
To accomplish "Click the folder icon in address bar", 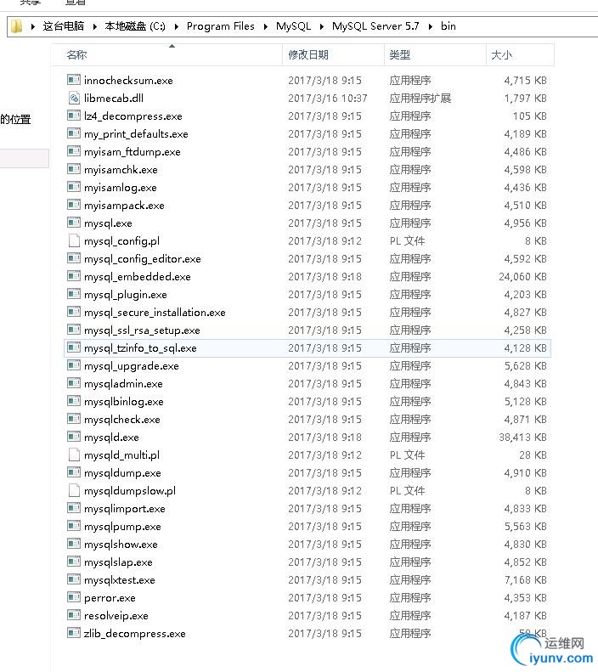I will tap(16, 26).
